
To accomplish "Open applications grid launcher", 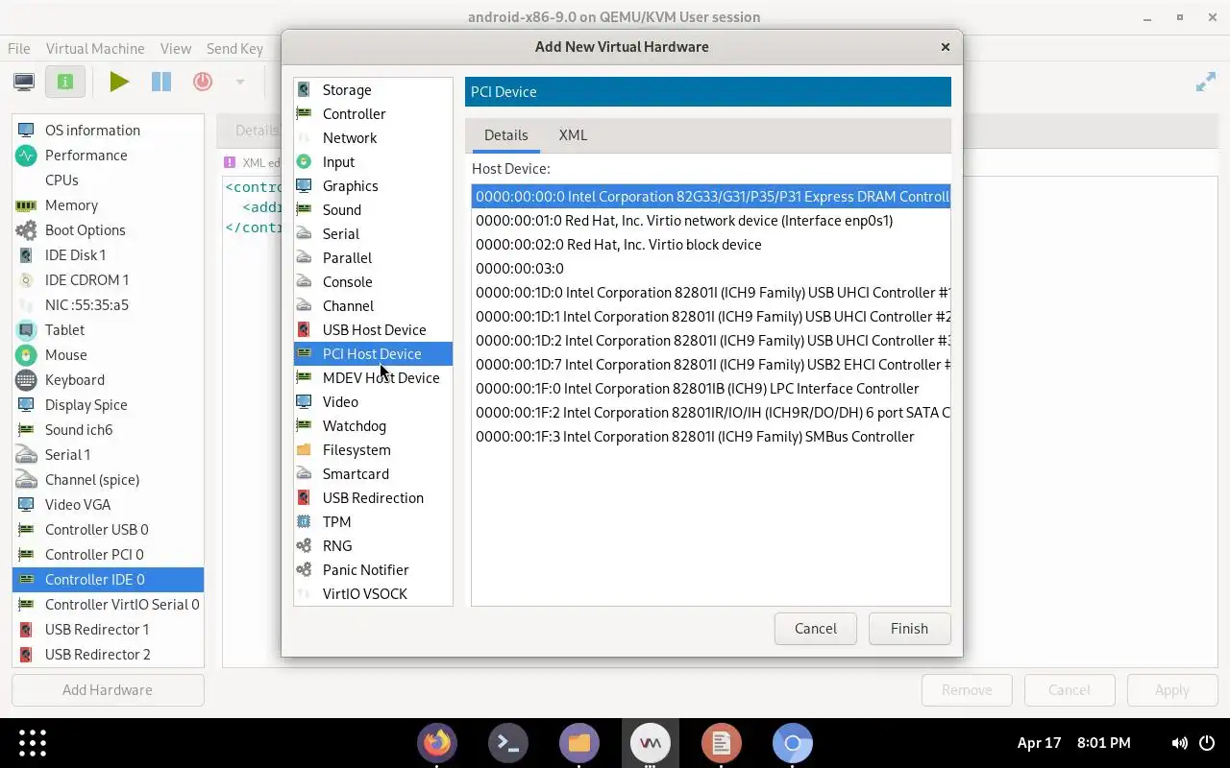I will (33, 743).
